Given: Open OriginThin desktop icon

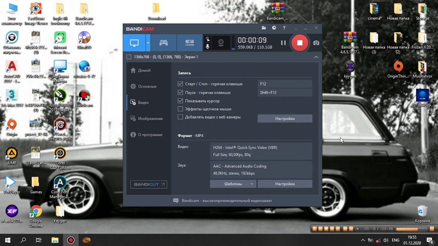Looking at the screenshot, I should (398, 69).
